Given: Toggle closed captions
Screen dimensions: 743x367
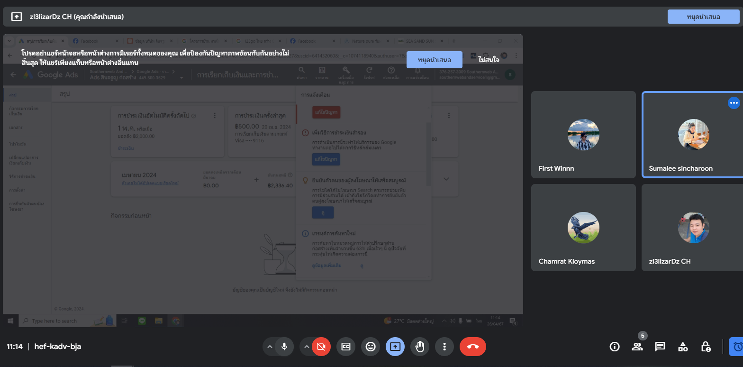Looking at the screenshot, I should pos(346,347).
